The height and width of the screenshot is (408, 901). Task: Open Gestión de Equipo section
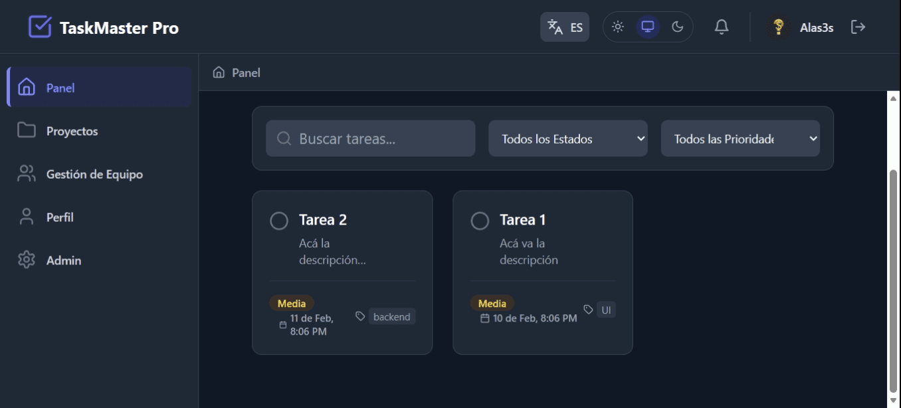[x=94, y=174]
